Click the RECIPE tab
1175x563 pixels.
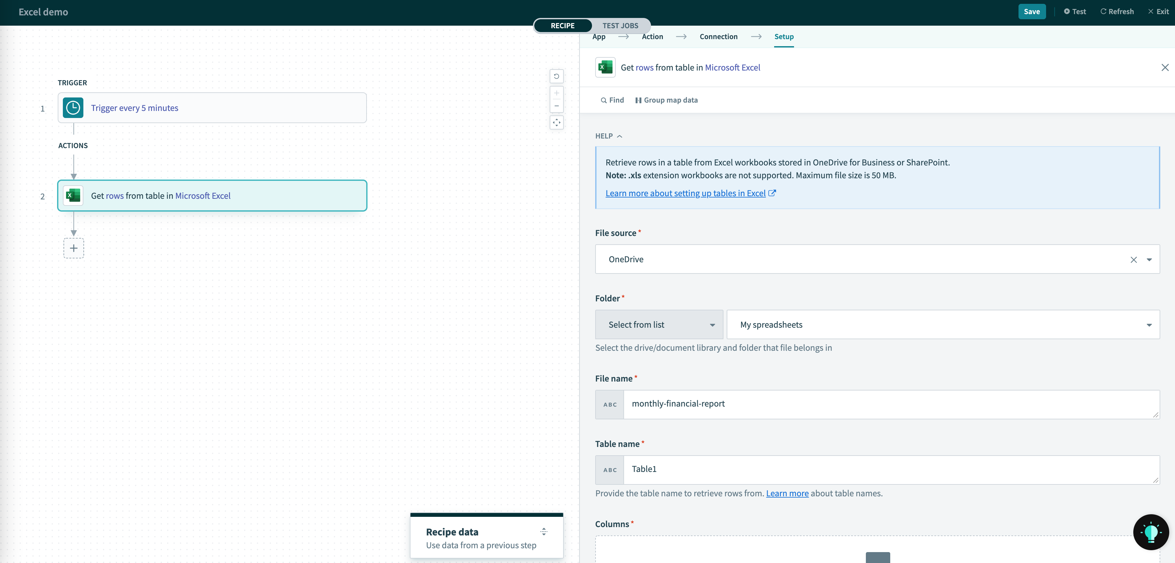click(563, 25)
